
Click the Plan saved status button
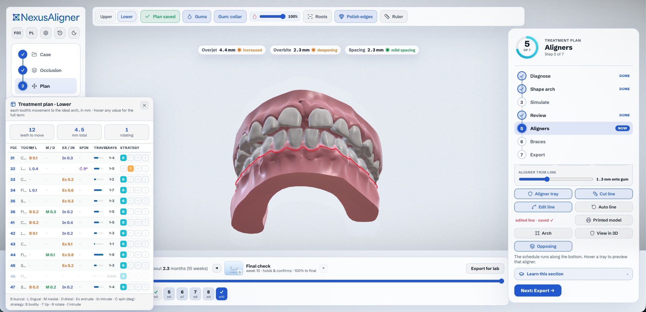160,16
